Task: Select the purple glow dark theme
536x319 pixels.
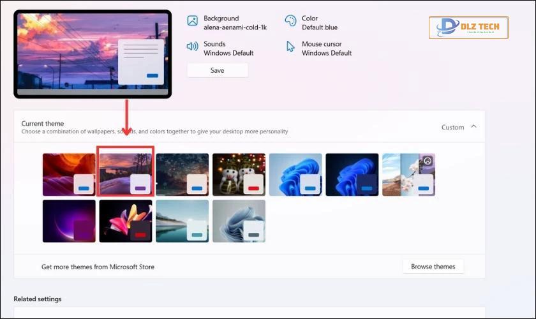Action: tap(69, 221)
